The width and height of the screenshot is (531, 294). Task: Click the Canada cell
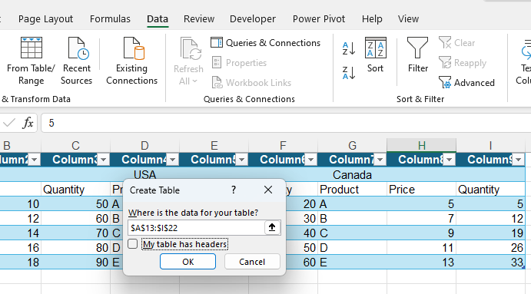[352, 174]
